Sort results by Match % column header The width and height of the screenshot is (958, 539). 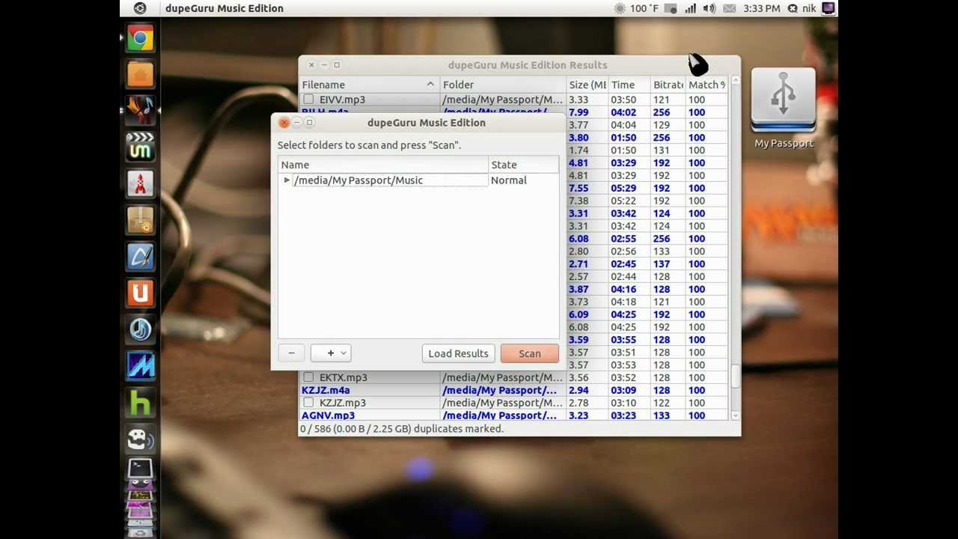pos(707,85)
